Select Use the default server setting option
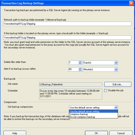This screenshot has width=135, height=135. [x=93, y=111]
